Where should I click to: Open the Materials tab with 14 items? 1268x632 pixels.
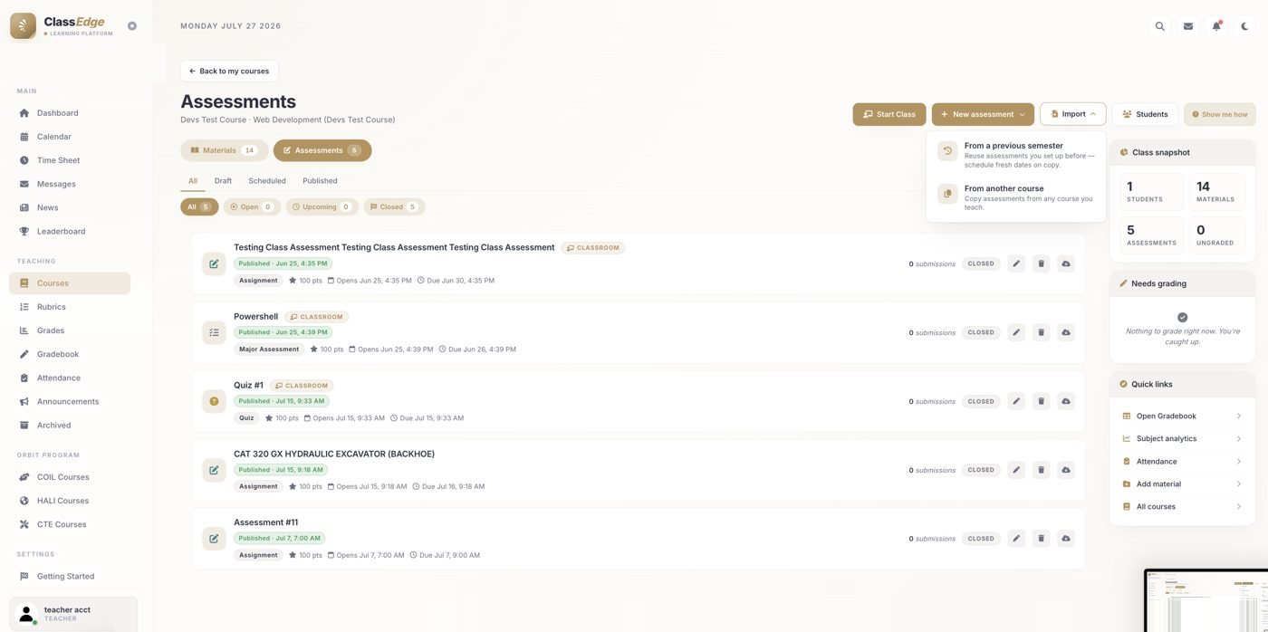(224, 150)
